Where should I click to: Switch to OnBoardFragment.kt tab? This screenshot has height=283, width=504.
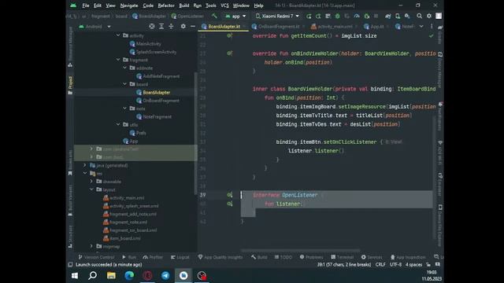[279, 26]
